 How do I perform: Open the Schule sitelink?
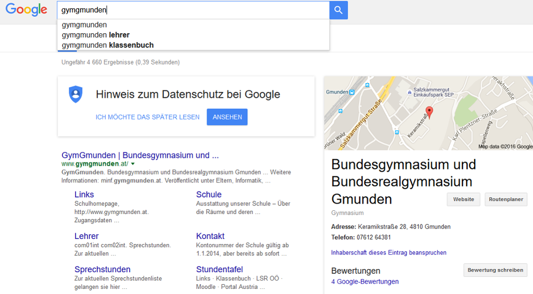pyautogui.click(x=209, y=195)
